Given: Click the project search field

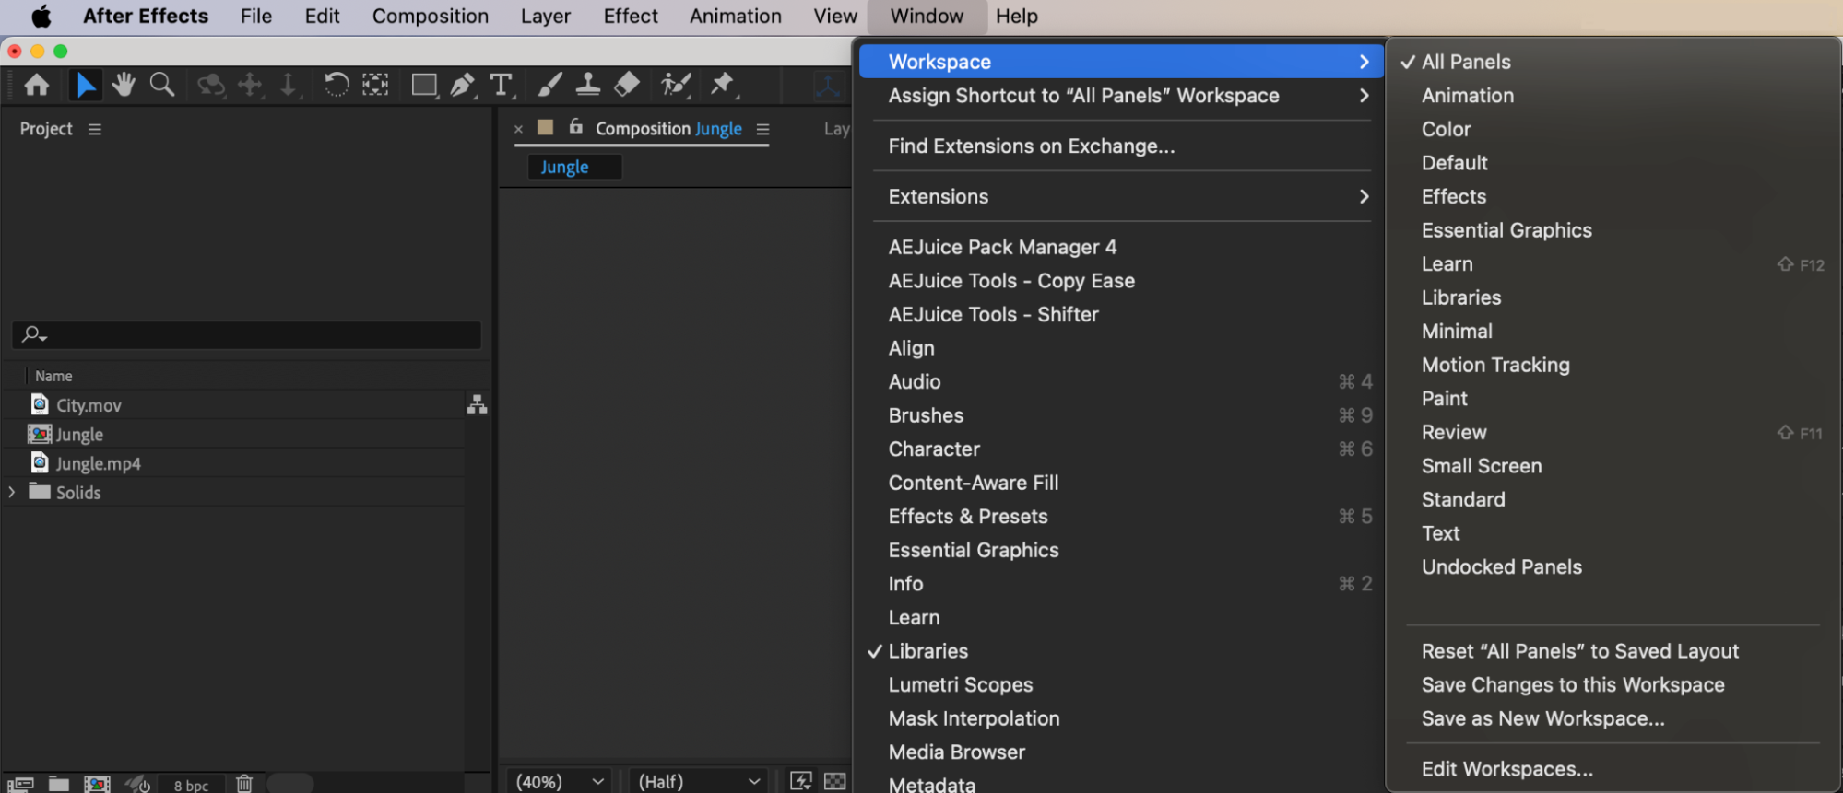Looking at the screenshot, I should [247, 334].
